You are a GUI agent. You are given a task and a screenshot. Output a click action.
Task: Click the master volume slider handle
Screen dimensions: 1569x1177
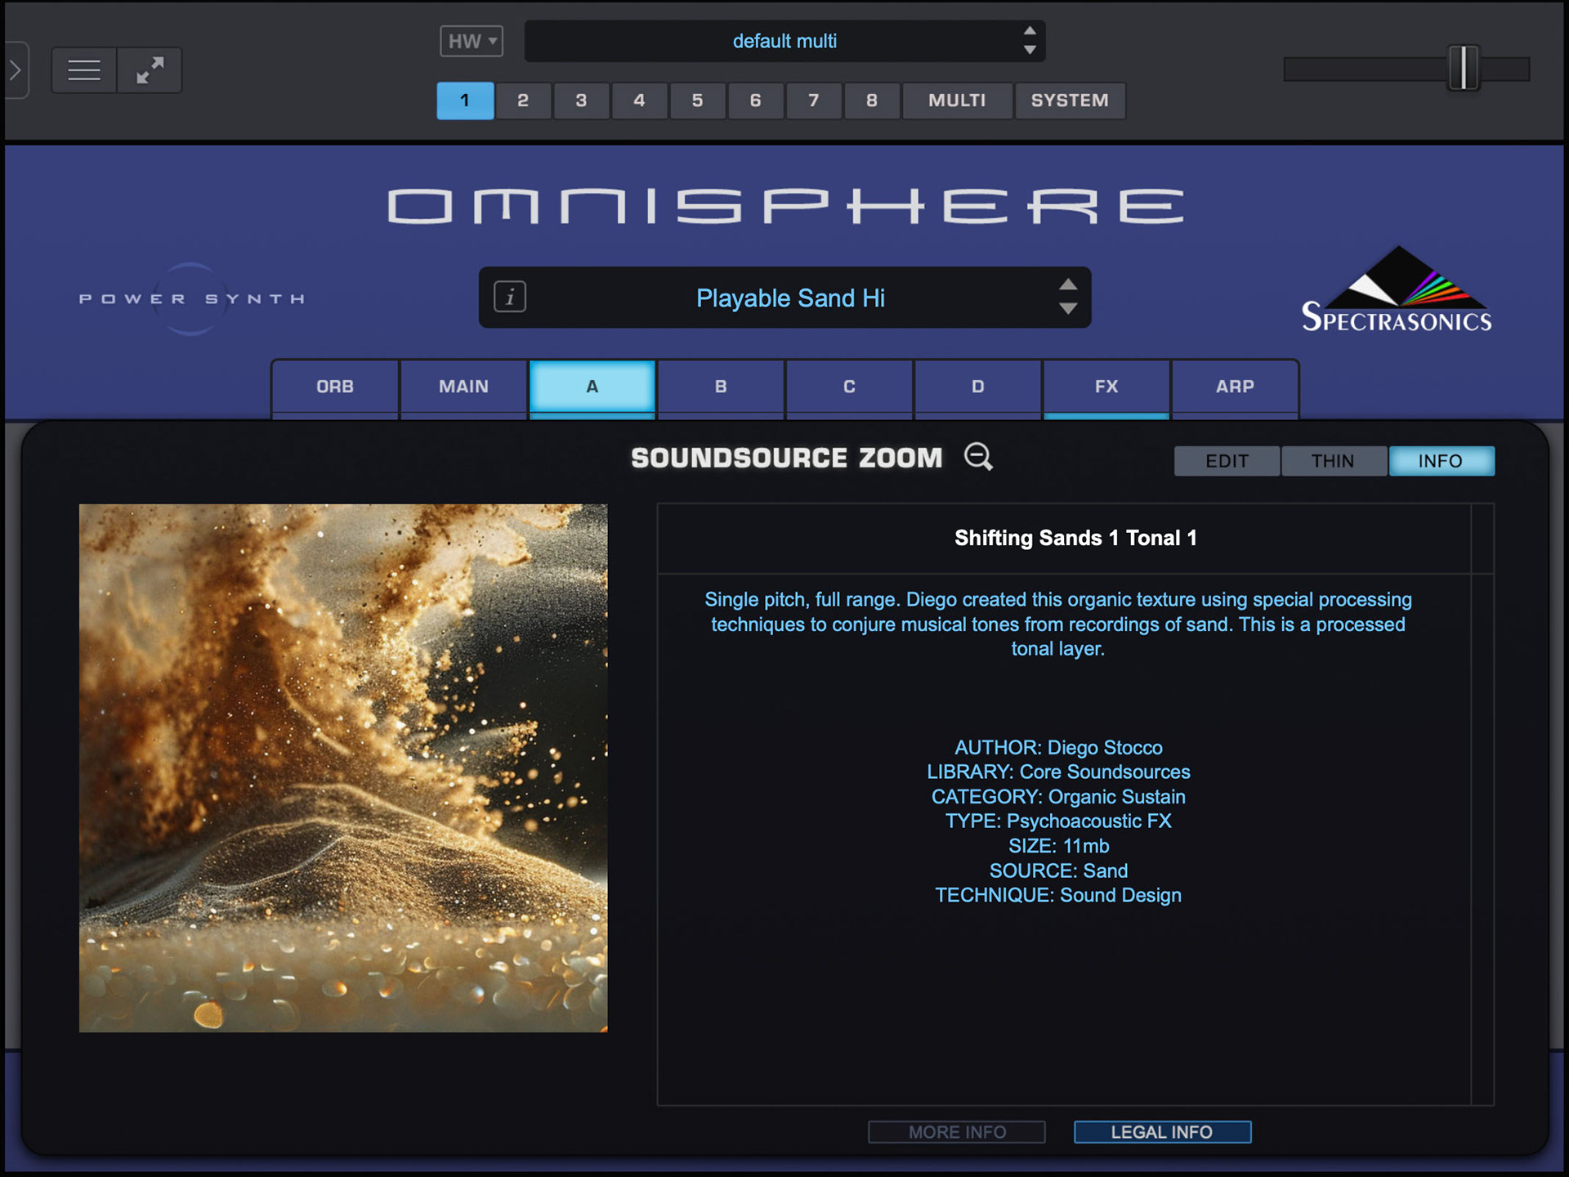coord(1463,69)
